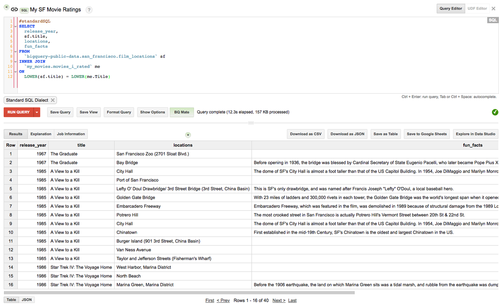Image resolution: width=499 pixels, height=304 pixels.
Task: Click the West Harbor, Marina District cell
Action: (x=183, y=267)
